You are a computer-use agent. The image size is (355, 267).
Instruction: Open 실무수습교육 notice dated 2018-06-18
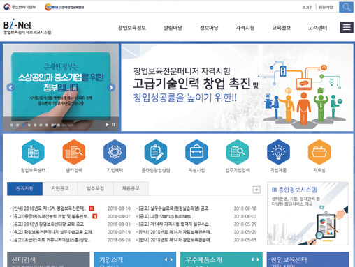[173, 208]
